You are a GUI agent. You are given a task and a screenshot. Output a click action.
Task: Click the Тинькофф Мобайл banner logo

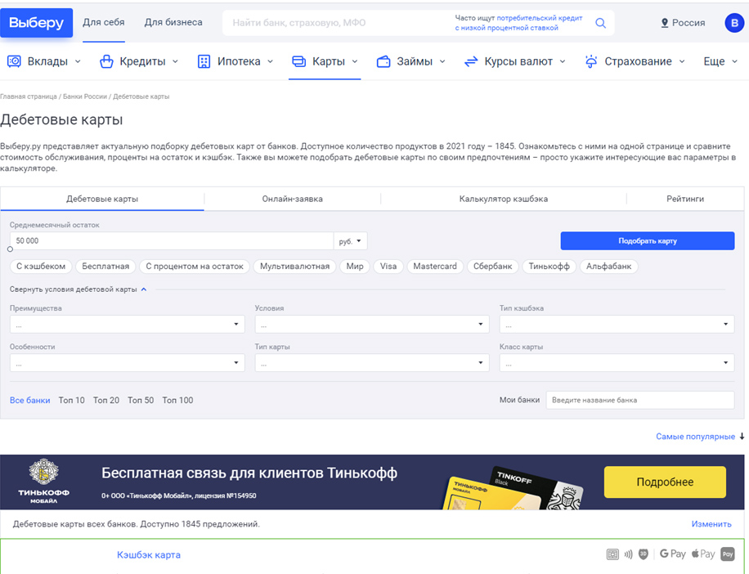[43, 482]
